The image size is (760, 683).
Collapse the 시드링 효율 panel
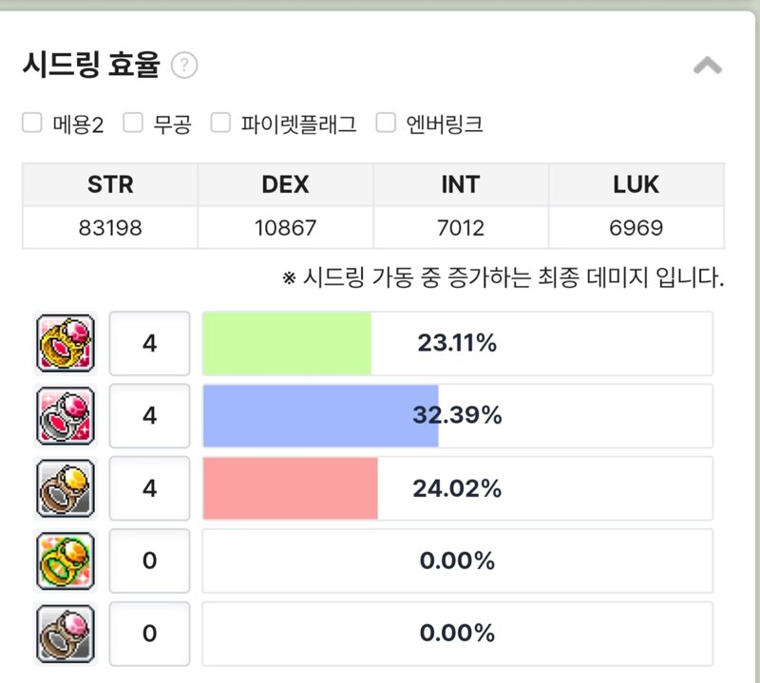pyautogui.click(x=708, y=65)
